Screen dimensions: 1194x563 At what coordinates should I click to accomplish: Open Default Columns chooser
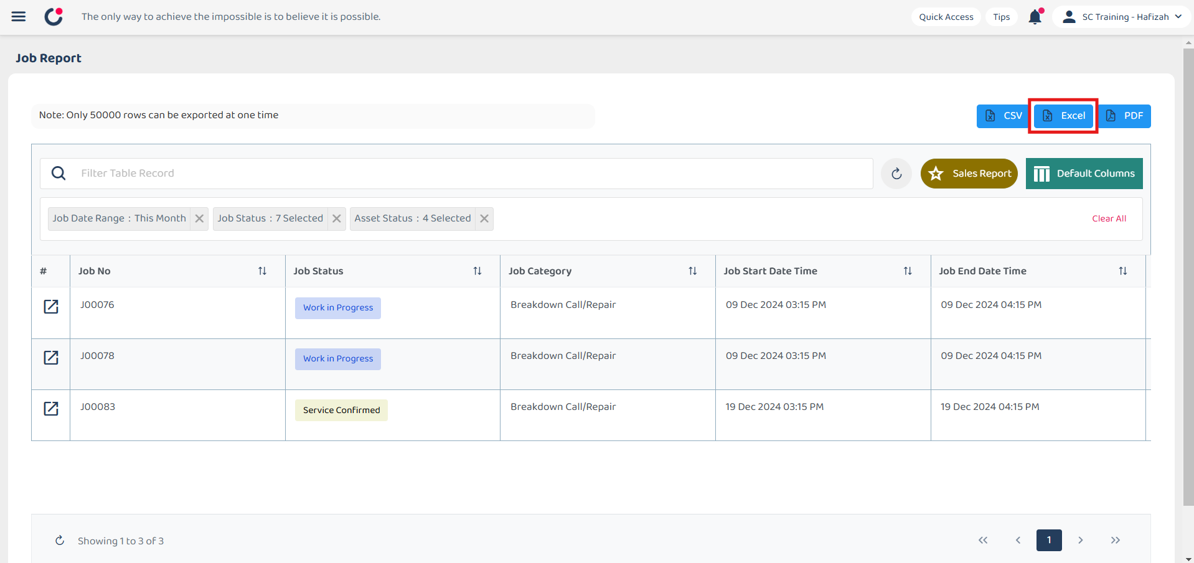(1084, 174)
